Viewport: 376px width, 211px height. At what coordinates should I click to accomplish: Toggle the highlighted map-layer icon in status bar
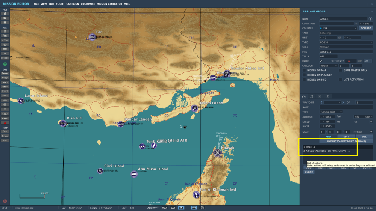pos(194,208)
